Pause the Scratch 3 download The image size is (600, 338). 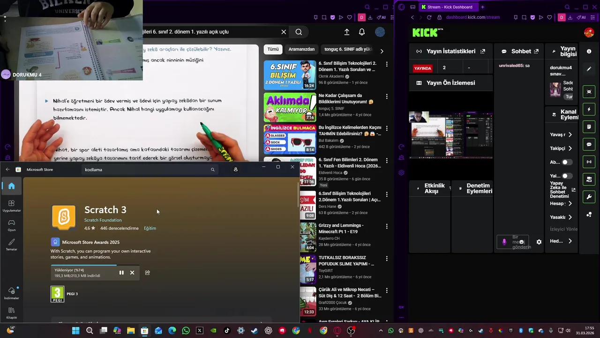tap(121, 272)
